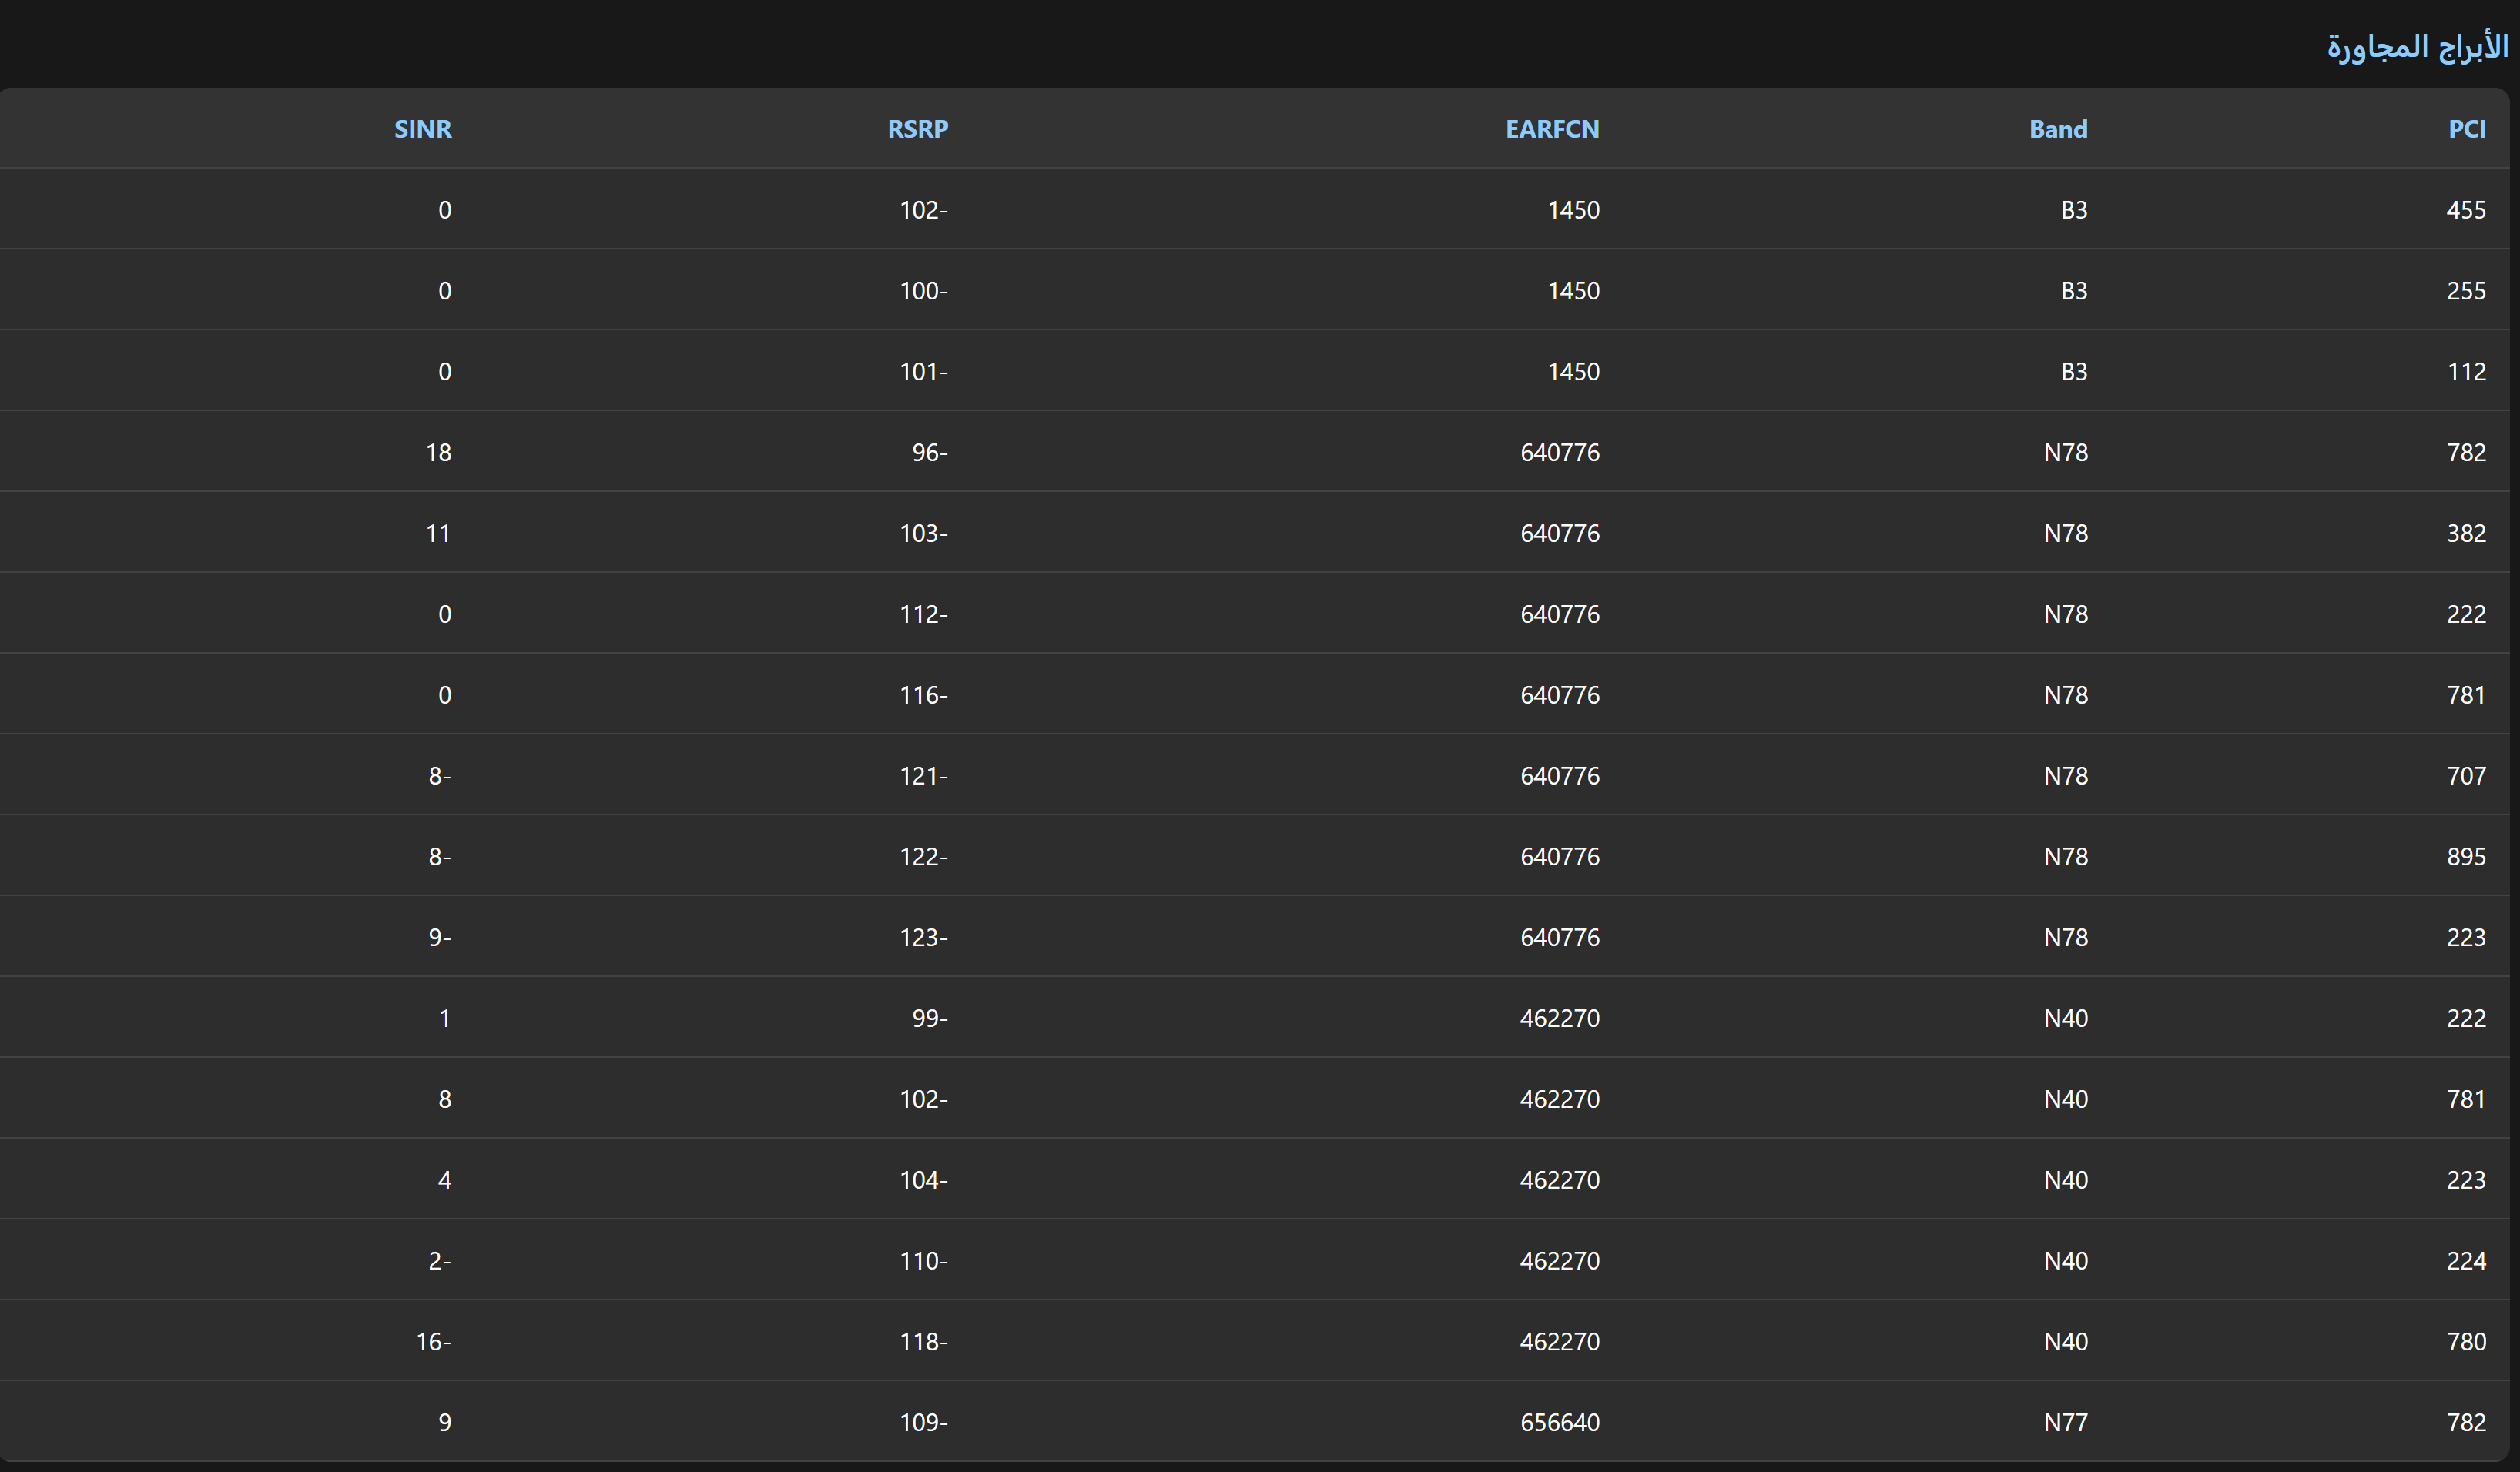The width and height of the screenshot is (2520, 1472).
Task: Click PCI 707 cell
Action: pyautogui.click(x=2465, y=775)
